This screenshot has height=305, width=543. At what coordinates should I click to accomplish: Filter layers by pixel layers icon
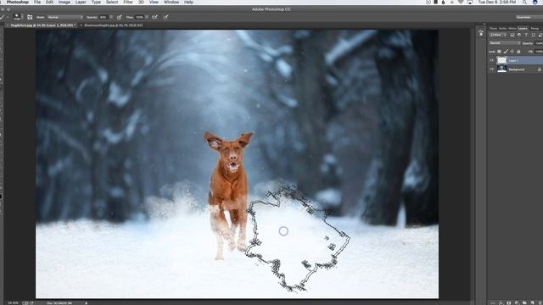[x=512, y=35]
